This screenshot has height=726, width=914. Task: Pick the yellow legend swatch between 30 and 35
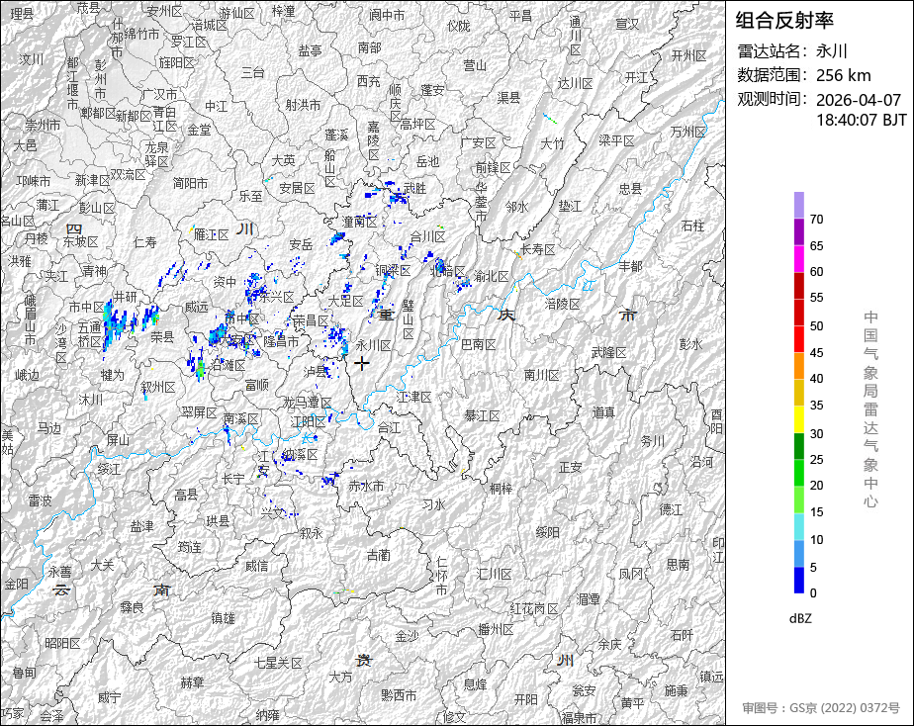coord(798,419)
